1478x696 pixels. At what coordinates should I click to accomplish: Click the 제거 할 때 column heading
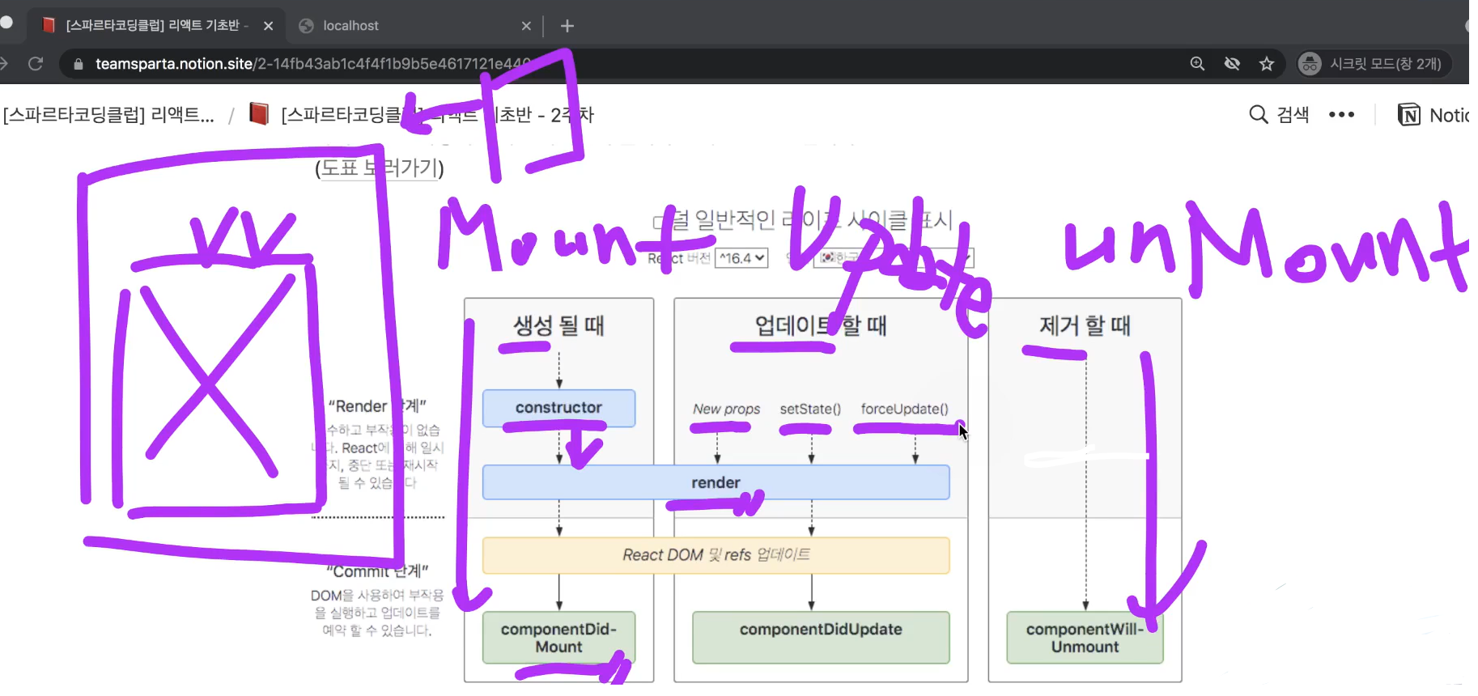pos(1085,325)
